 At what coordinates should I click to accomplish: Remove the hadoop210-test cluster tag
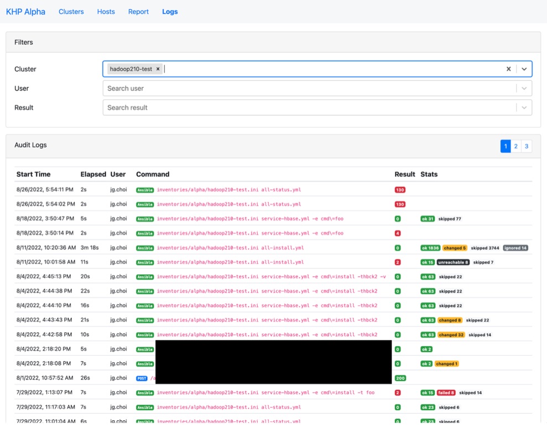158,69
